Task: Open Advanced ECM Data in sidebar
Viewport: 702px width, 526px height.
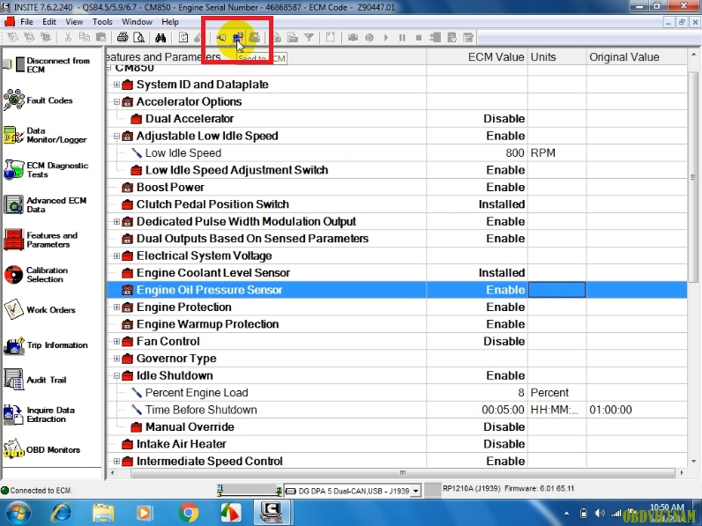Action: (x=45, y=205)
